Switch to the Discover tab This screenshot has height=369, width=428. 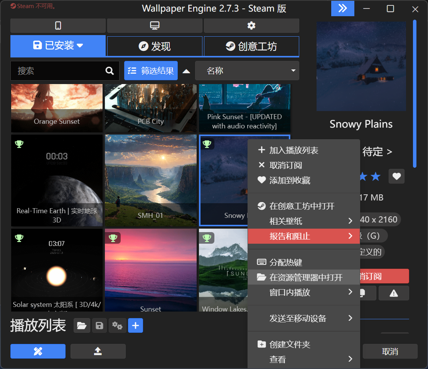(x=155, y=47)
